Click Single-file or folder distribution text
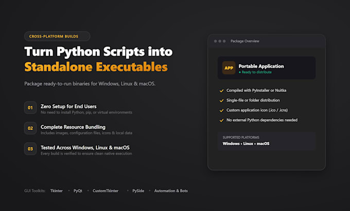 253,100
